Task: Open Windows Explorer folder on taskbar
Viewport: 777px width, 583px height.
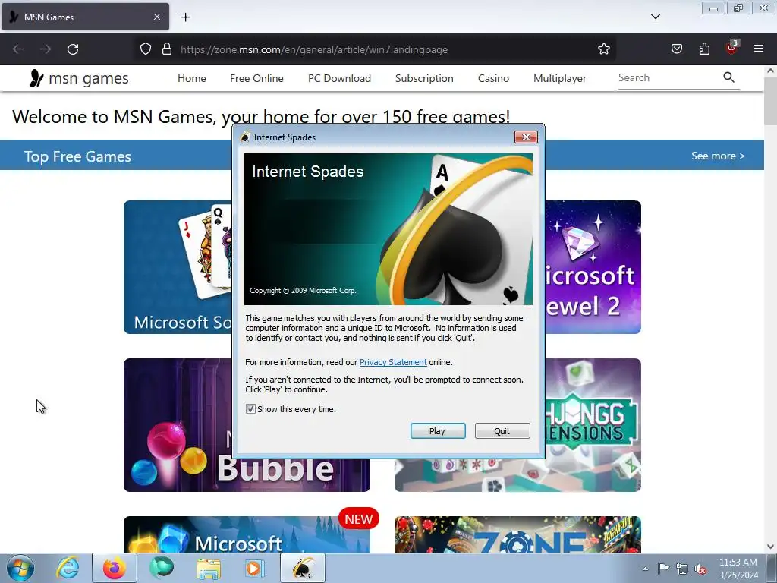Action: pos(209,568)
